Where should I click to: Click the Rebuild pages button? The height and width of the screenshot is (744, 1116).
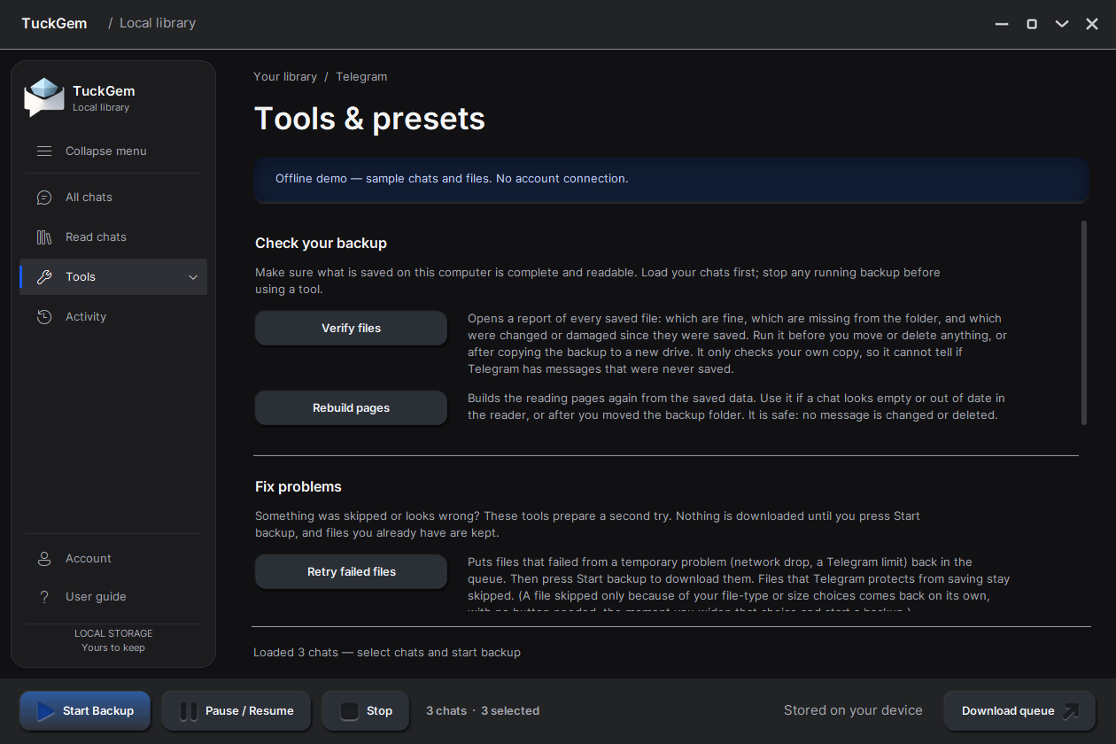pyautogui.click(x=351, y=408)
